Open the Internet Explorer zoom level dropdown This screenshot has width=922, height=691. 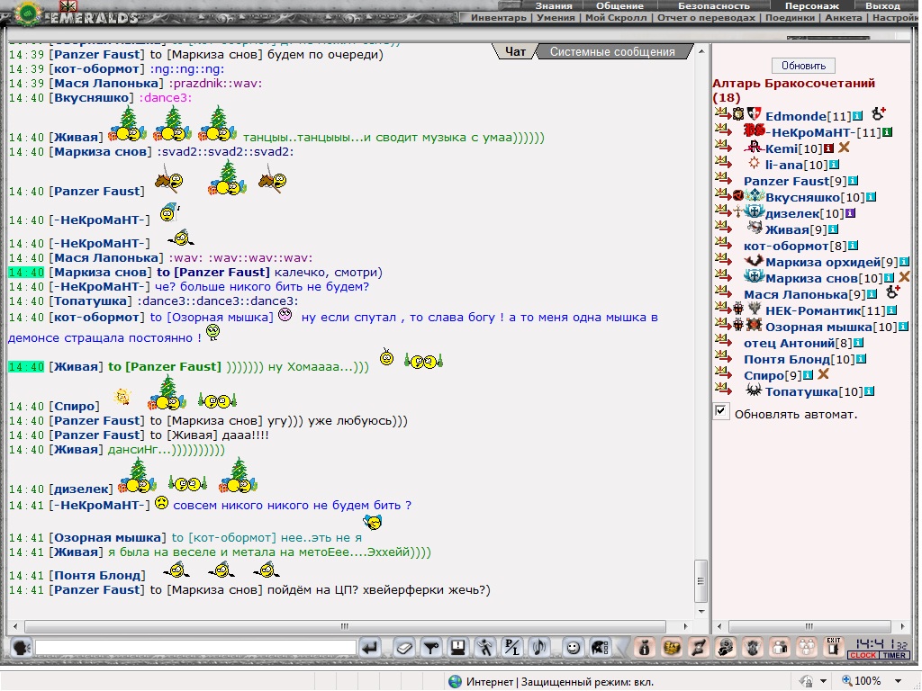(x=898, y=681)
